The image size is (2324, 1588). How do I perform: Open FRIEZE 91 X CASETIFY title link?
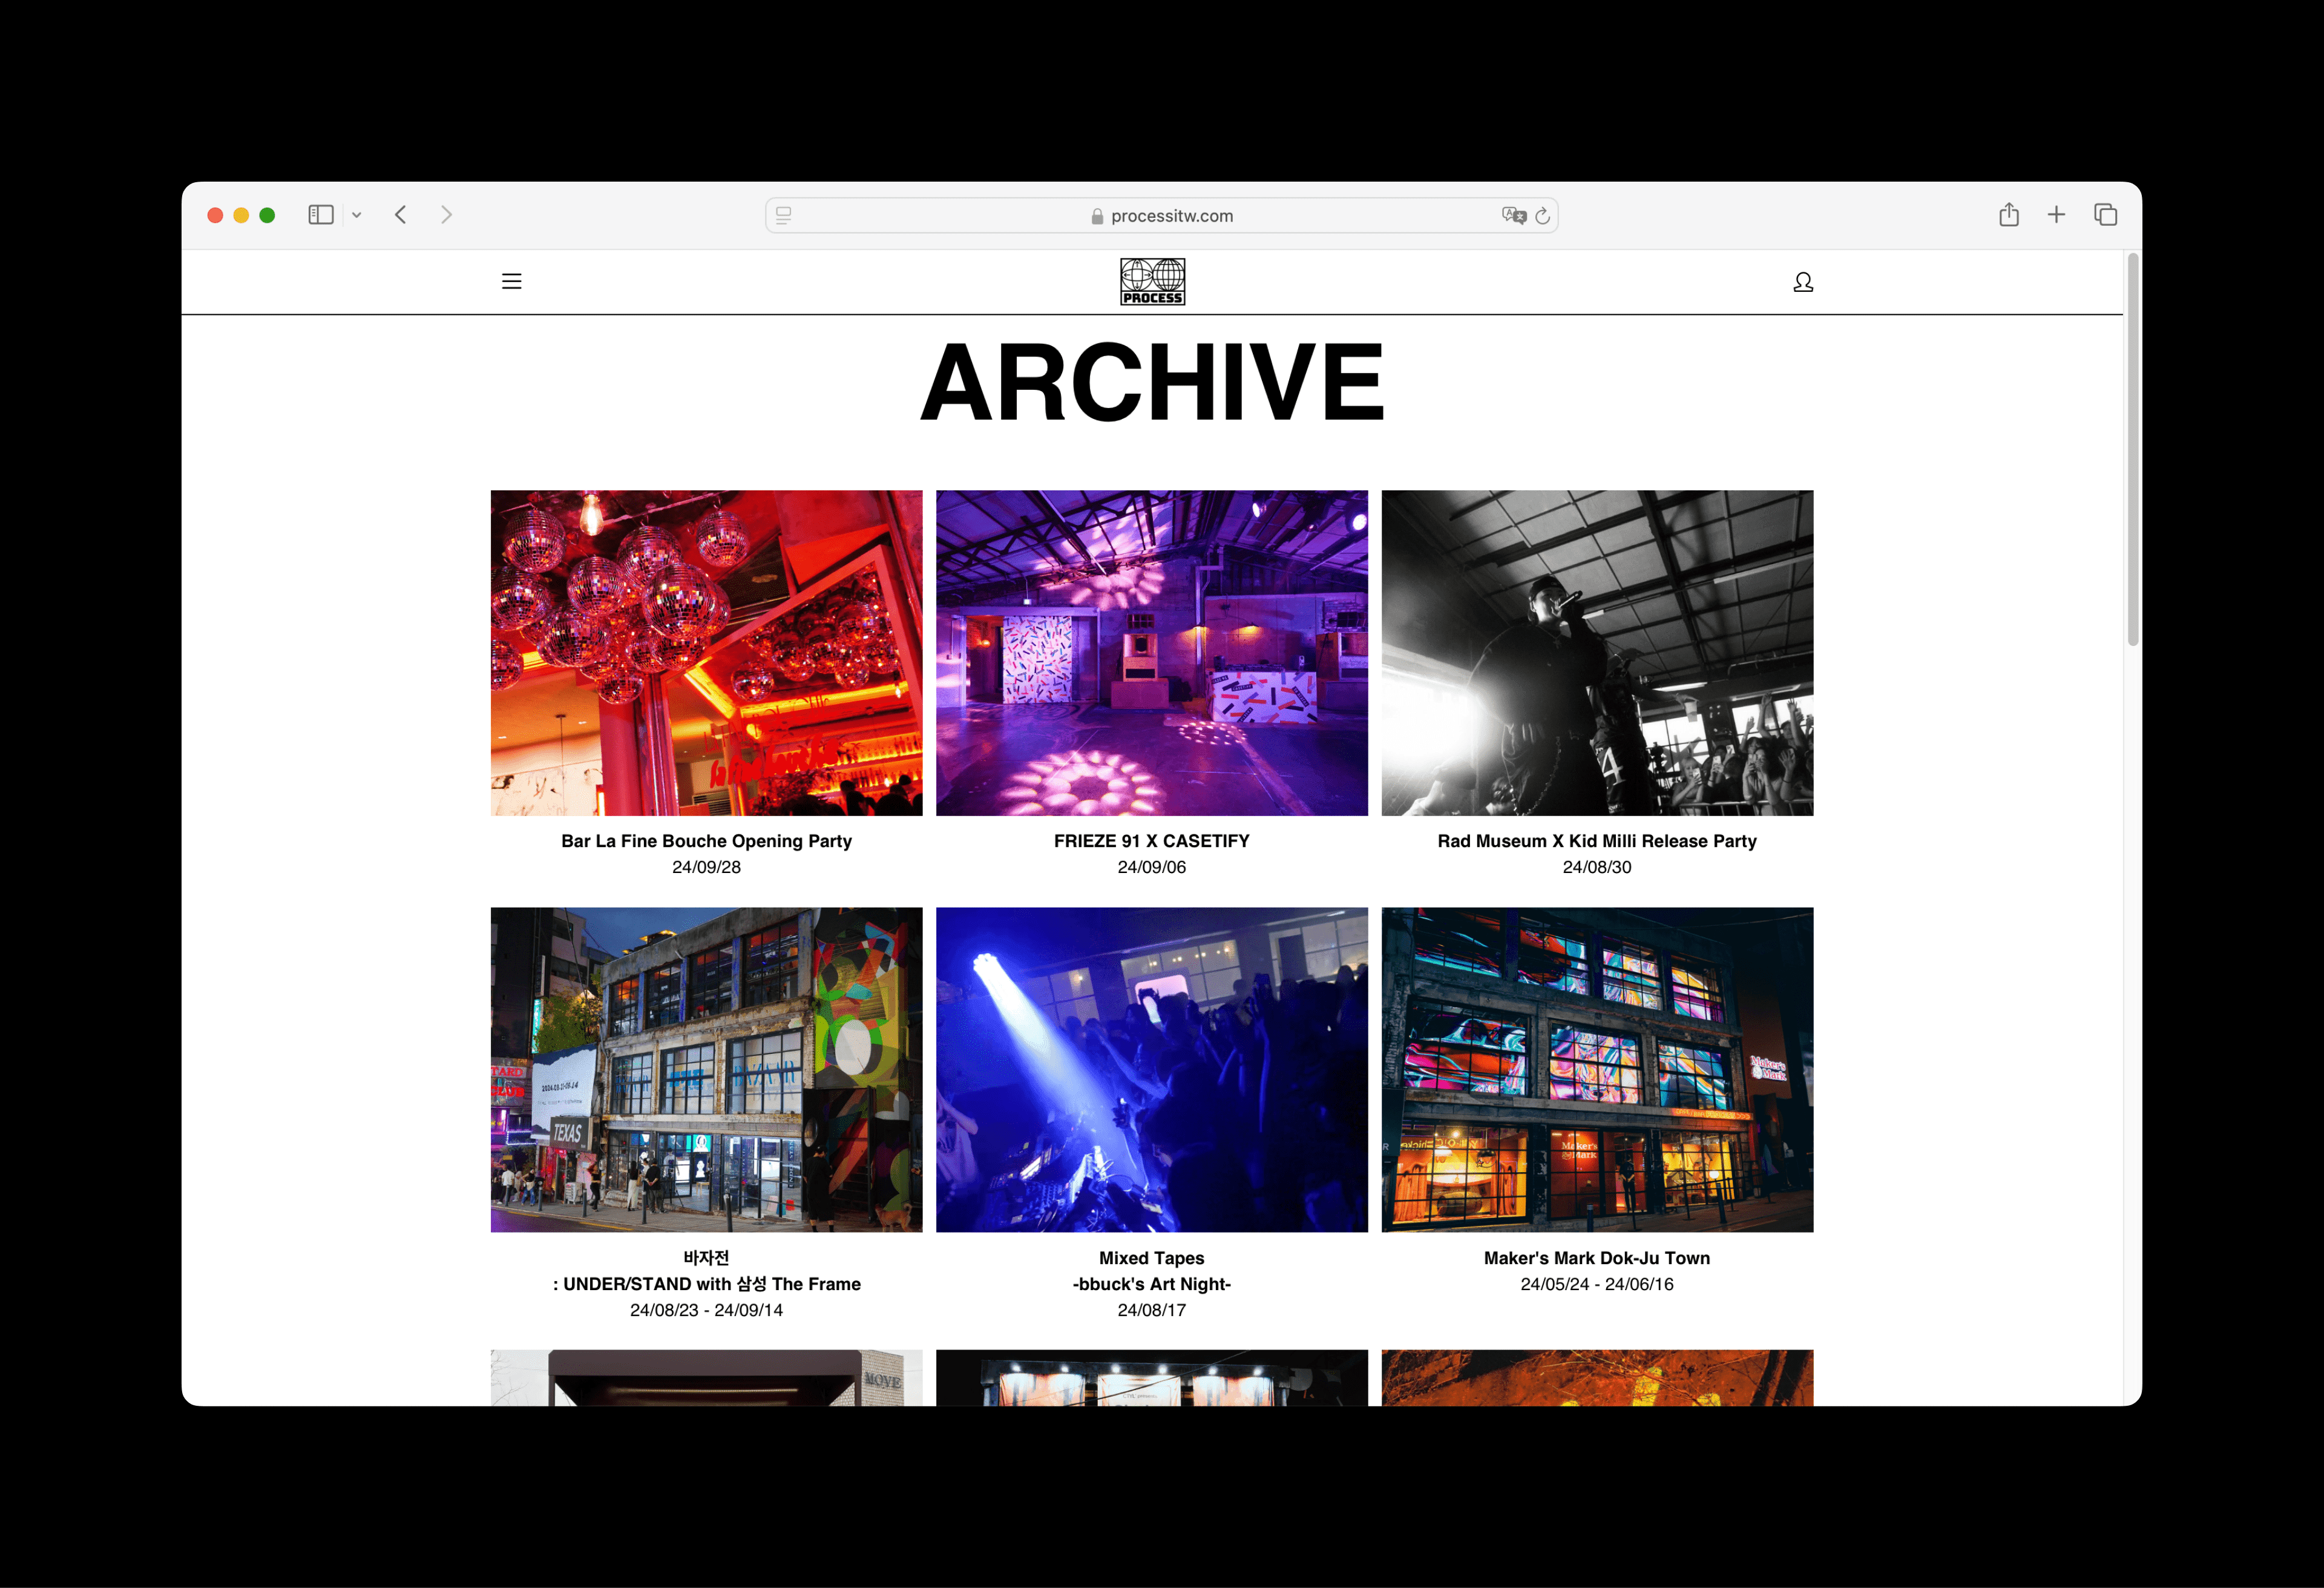[x=1151, y=840]
